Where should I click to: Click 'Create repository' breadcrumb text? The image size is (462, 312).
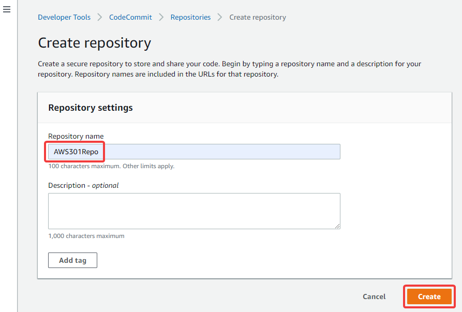pyautogui.click(x=258, y=18)
